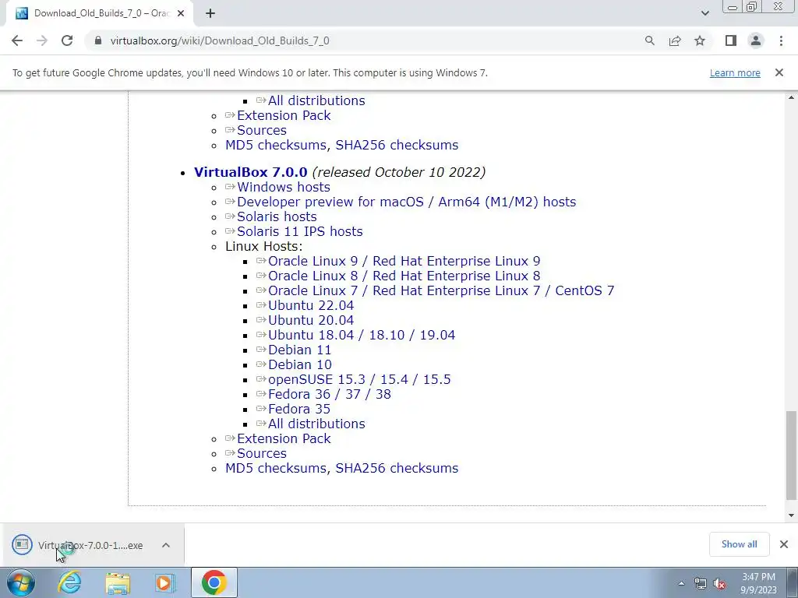Click the scrollbar up arrow
The image size is (798, 598).
791,97
